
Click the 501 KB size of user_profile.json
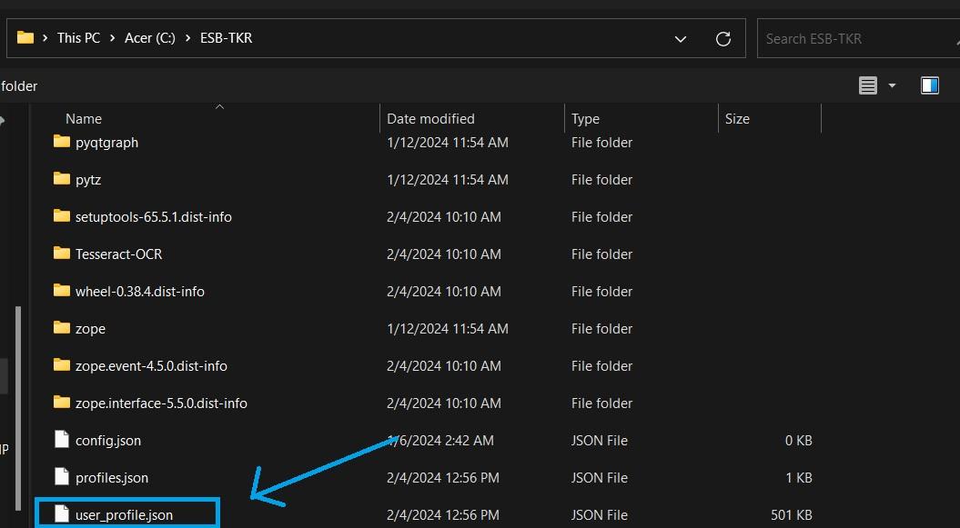click(792, 515)
